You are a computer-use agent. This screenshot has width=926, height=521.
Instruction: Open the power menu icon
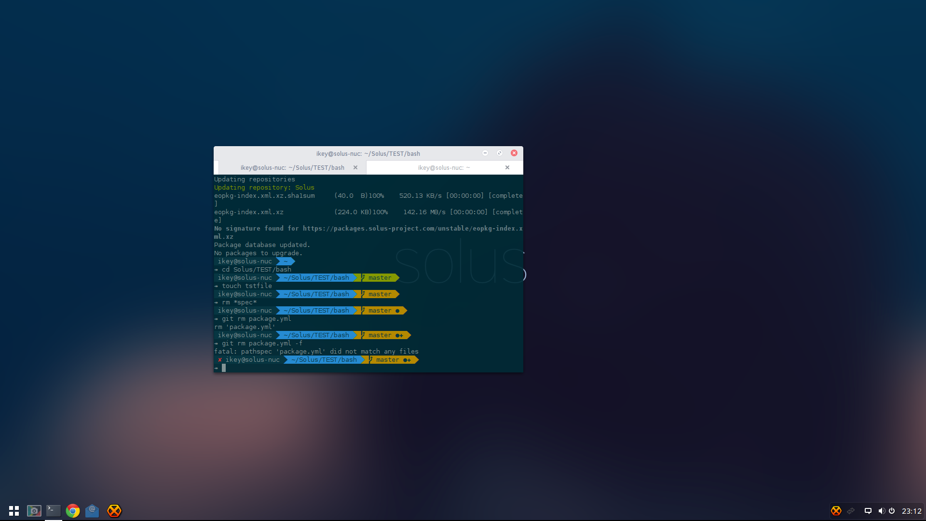pyautogui.click(x=892, y=511)
